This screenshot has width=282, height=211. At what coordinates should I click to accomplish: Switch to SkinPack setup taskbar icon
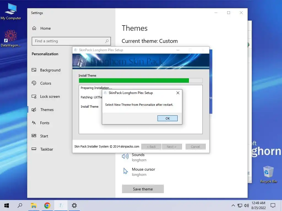click(61, 206)
